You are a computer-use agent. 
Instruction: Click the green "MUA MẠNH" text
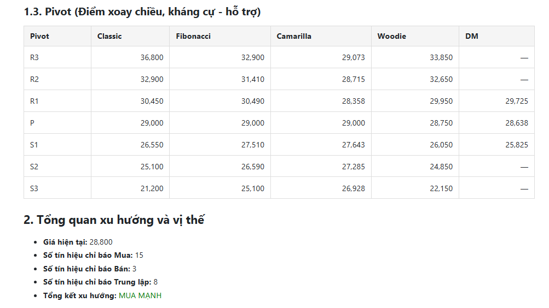(x=140, y=295)
